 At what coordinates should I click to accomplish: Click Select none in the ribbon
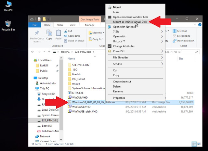tap(181, 36)
